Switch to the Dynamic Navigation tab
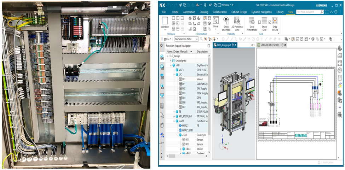Image resolution: width=345 pixels, height=170 pixels. 261,12
